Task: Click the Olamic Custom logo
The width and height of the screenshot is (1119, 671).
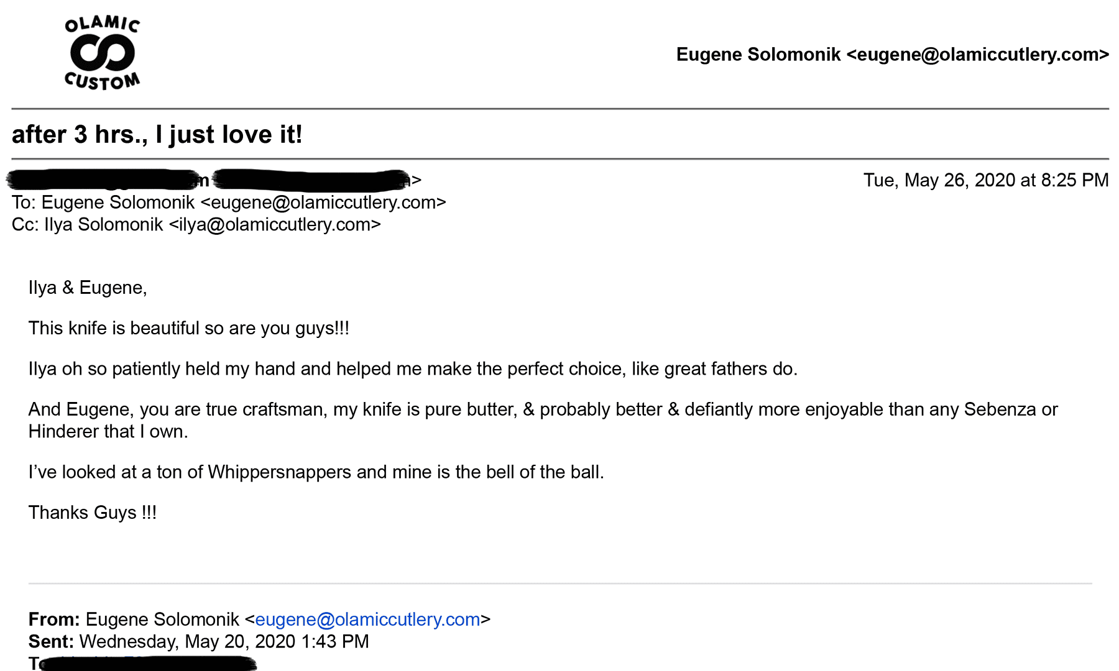Action: (103, 53)
